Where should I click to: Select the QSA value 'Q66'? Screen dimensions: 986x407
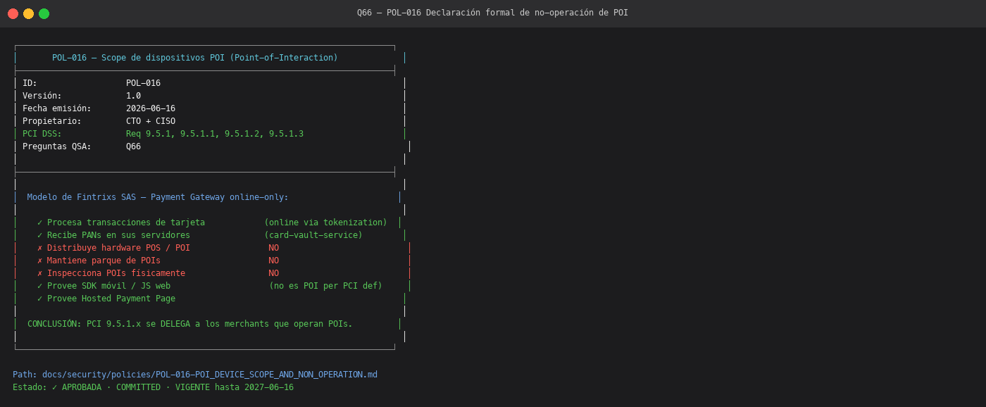(x=133, y=146)
